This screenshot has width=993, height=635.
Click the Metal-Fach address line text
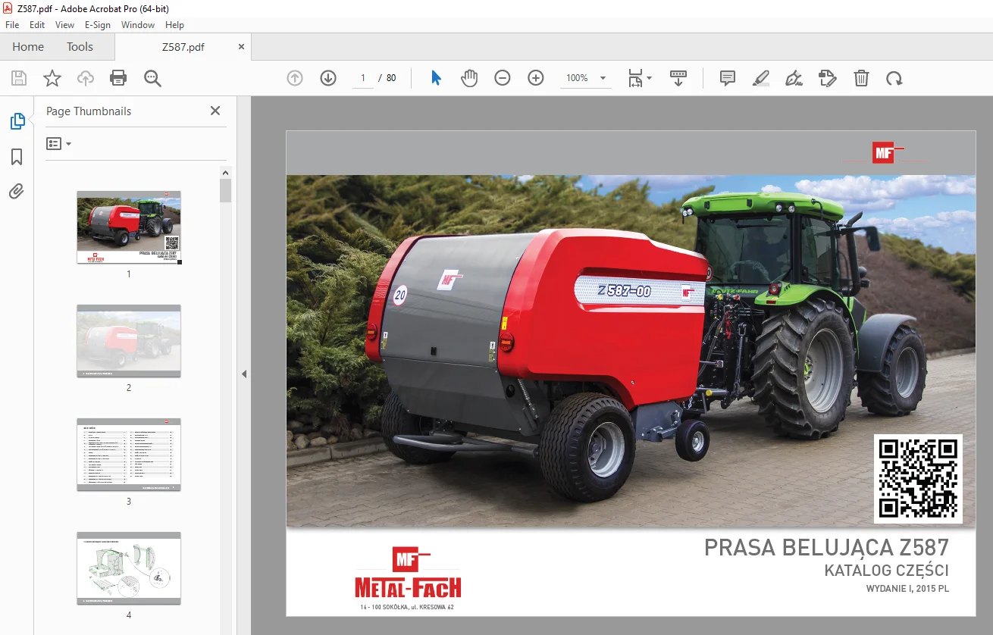[x=407, y=608]
